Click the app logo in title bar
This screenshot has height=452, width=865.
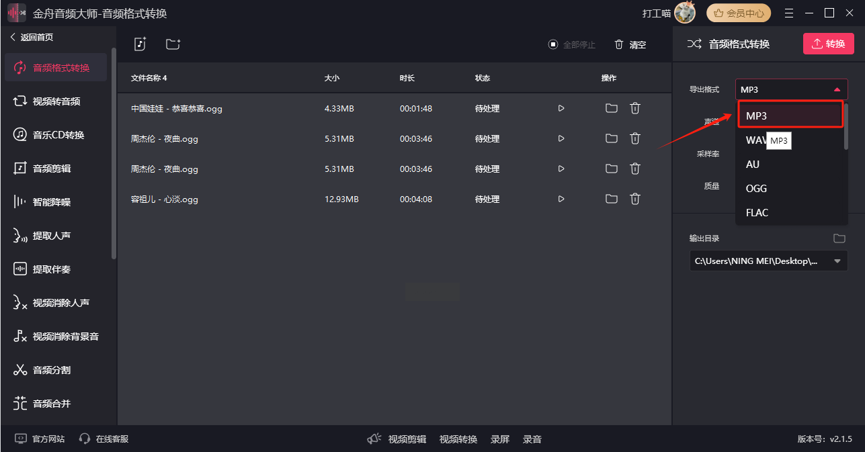(16, 13)
